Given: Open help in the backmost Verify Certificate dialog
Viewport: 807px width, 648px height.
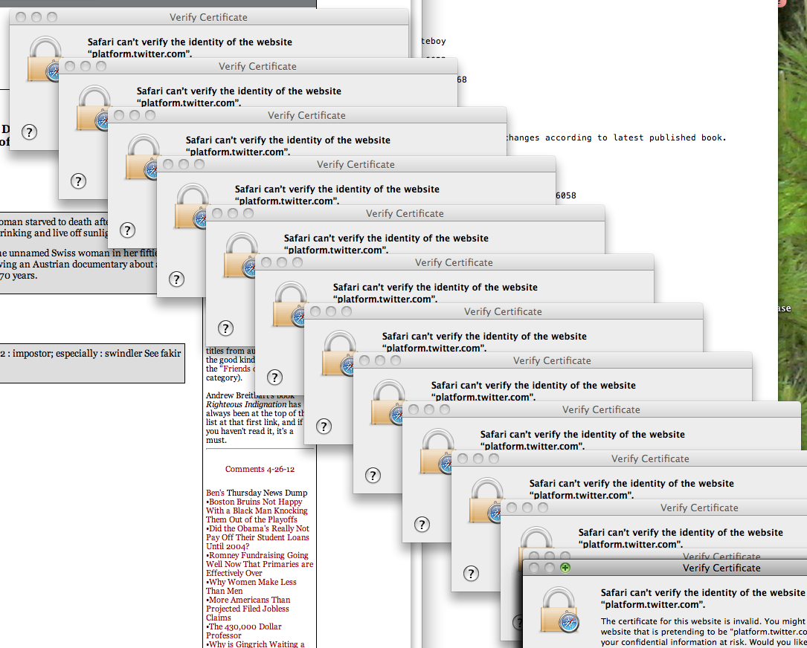Looking at the screenshot, I should pyautogui.click(x=29, y=132).
